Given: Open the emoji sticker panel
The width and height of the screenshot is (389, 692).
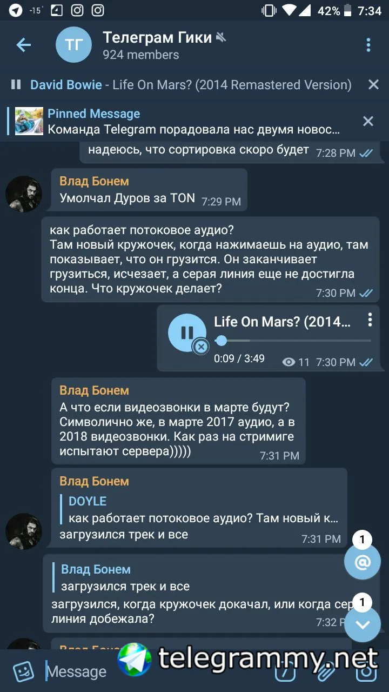Looking at the screenshot, I should coord(24,671).
